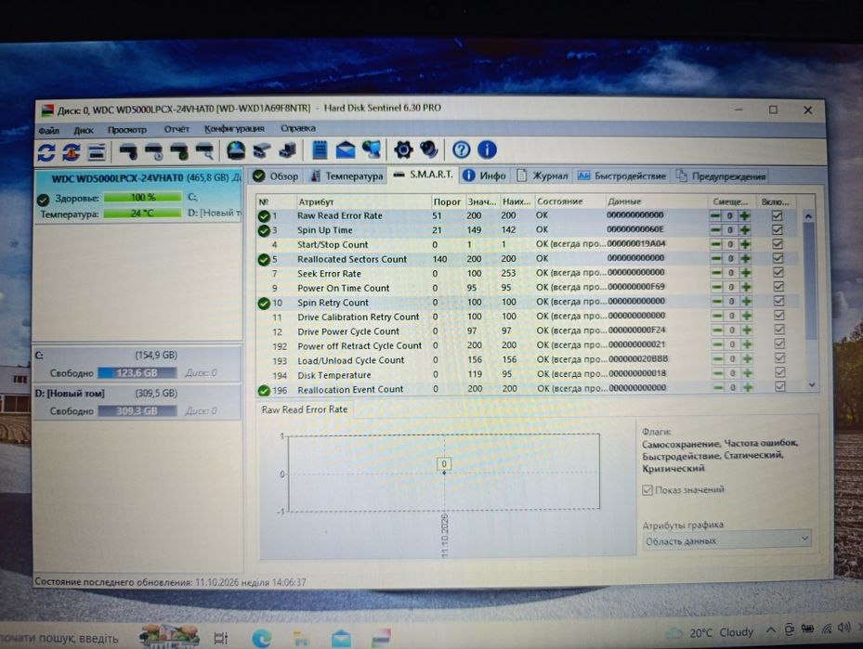863x649 pixels.
Task: Toggle the enable checkbox for Power On Time Count
Action: click(778, 287)
